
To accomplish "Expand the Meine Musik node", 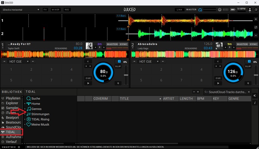I will pos(25,124).
